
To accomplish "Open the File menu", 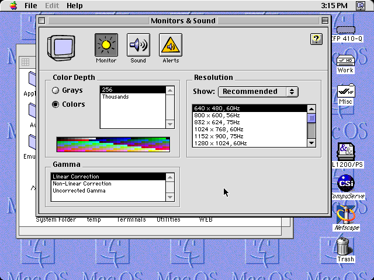I will pyautogui.click(x=31, y=5).
